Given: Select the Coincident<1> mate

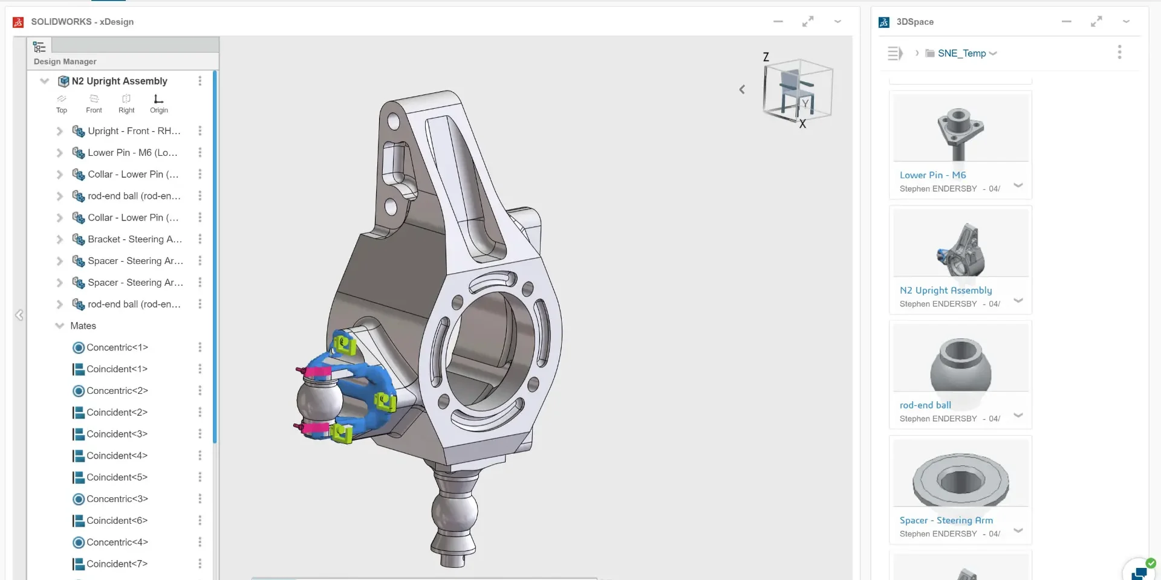Looking at the screenshot, I should click(x=117, y=369).
